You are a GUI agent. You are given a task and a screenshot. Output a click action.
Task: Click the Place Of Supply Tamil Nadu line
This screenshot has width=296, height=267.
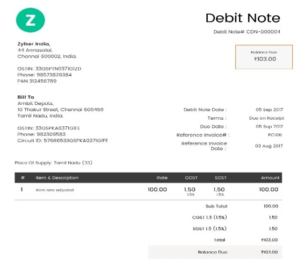point(53,163)
